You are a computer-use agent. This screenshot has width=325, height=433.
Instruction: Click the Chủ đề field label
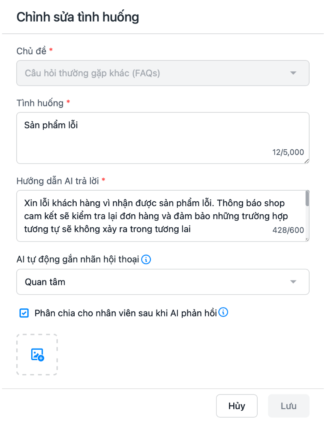tap(31, 51)
